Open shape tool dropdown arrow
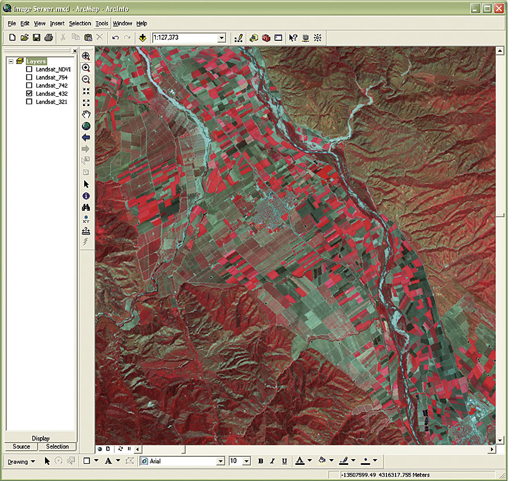This screenshot has height=481, width=519. [96, 460]
